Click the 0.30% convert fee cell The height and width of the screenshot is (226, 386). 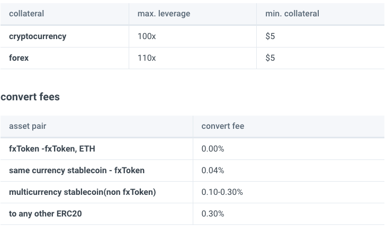coord(213,213)
